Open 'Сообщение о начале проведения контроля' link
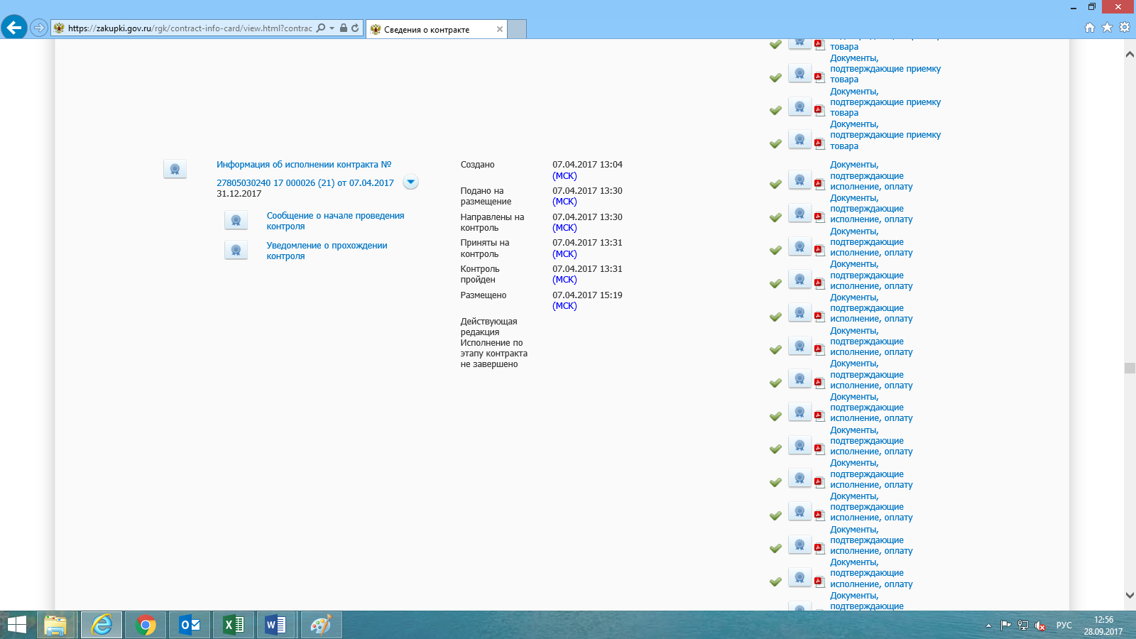 click(x=336, y=221)
